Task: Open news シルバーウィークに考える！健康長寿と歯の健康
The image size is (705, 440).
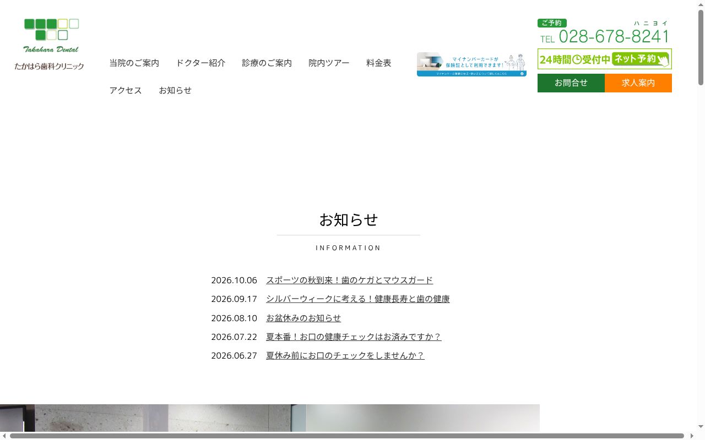Action: [x=358, y=299]
